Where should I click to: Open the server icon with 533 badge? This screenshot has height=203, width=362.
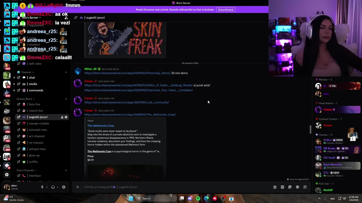[7, 93]
